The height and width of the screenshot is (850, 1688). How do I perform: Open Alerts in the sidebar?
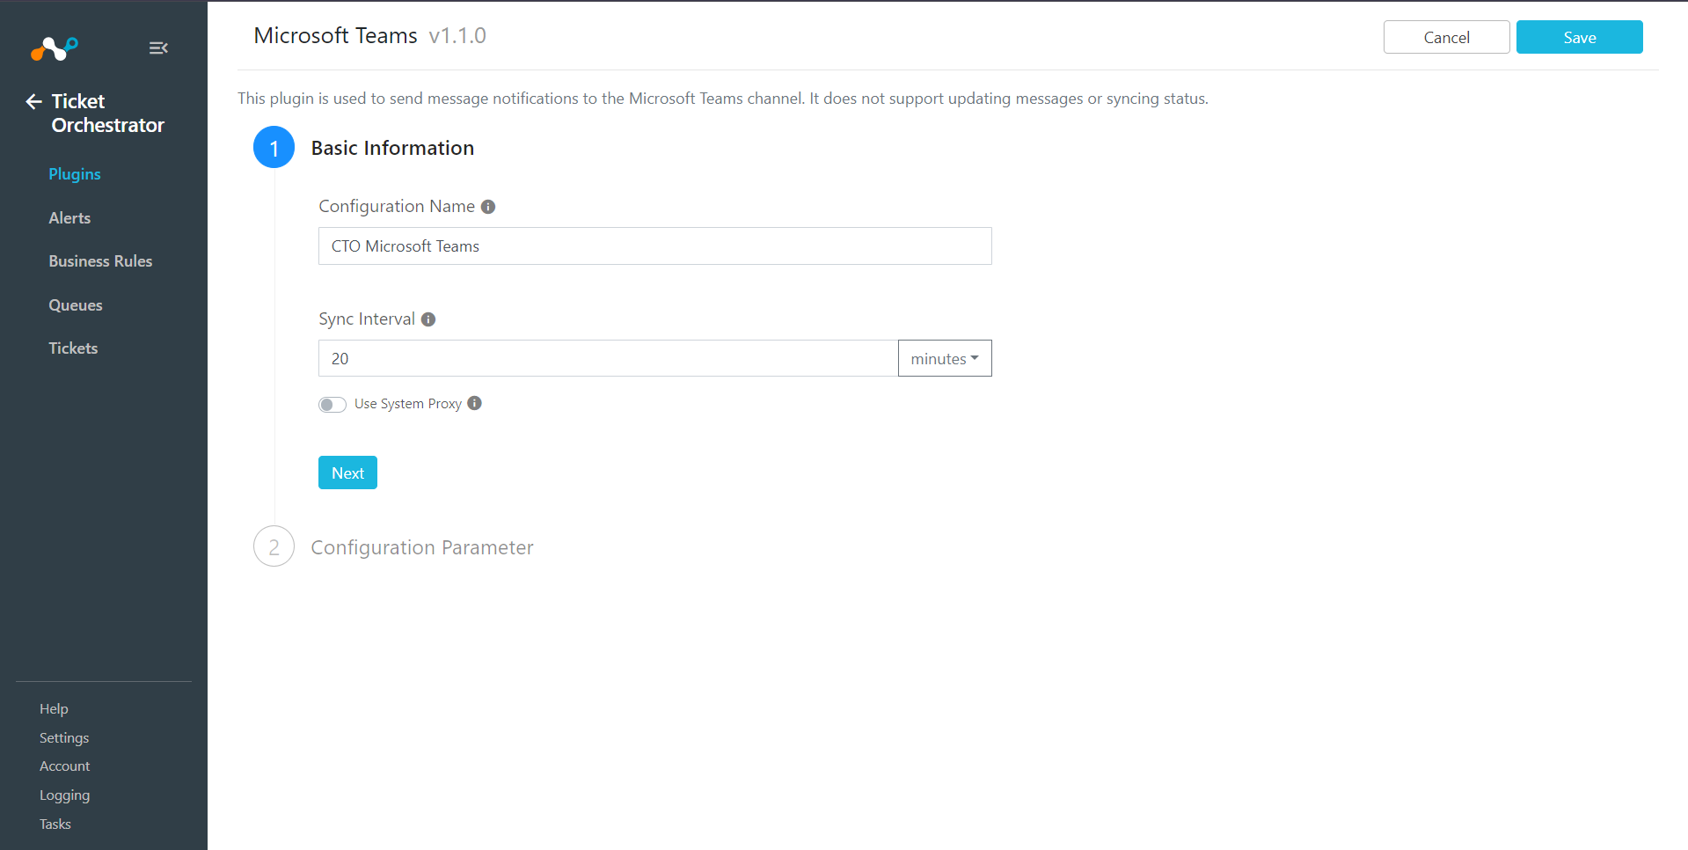click(69, 218)
